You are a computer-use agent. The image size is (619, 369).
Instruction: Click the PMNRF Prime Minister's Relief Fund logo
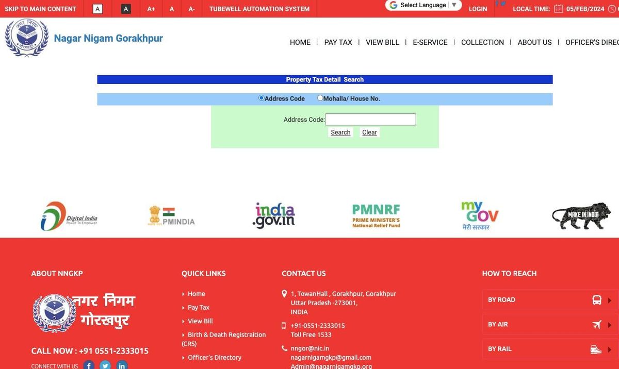(x=376, y=215)
